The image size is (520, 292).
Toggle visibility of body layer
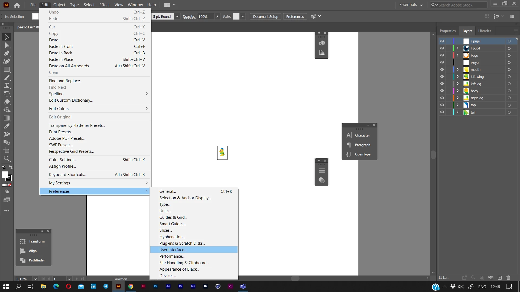[442, 91]
